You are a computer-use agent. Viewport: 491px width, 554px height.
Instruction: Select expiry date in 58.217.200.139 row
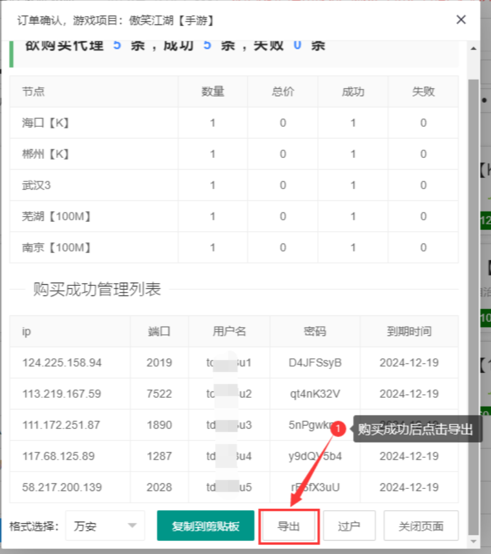tap(409, 487)
